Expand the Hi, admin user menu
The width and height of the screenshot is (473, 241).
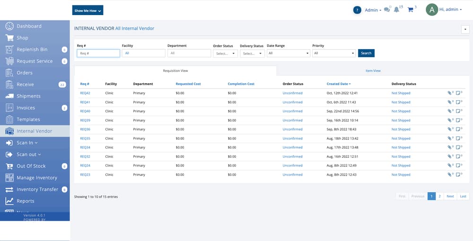(x=450, y=9)
